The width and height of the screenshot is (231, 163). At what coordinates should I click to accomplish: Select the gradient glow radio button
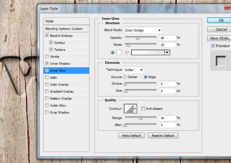[x=127, y=52]
